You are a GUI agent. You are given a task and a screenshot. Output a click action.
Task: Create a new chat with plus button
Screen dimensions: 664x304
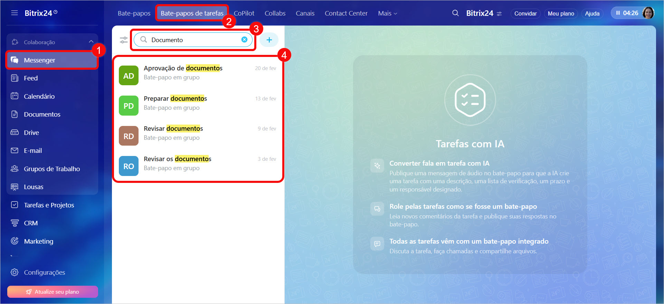269,40
